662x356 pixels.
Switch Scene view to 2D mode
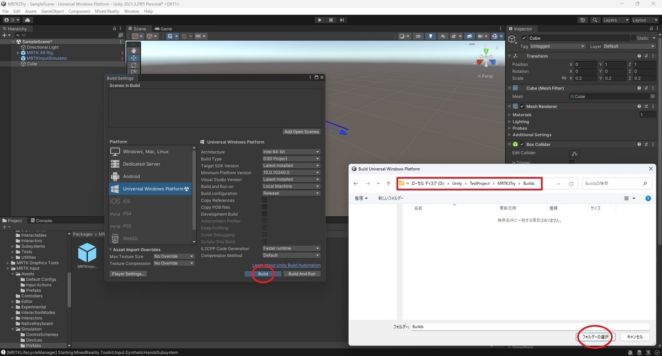coord(418,36)
